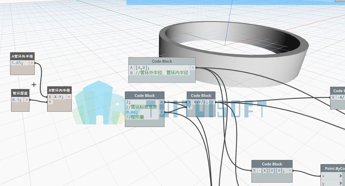Click second output port beside 0.04

(x=162, y=112)
